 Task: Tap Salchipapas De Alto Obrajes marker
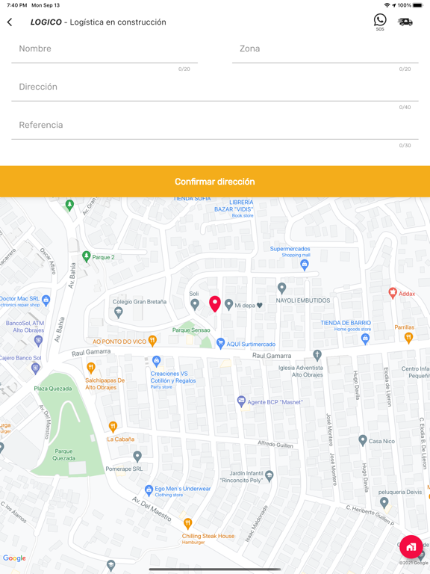point(91,368)
